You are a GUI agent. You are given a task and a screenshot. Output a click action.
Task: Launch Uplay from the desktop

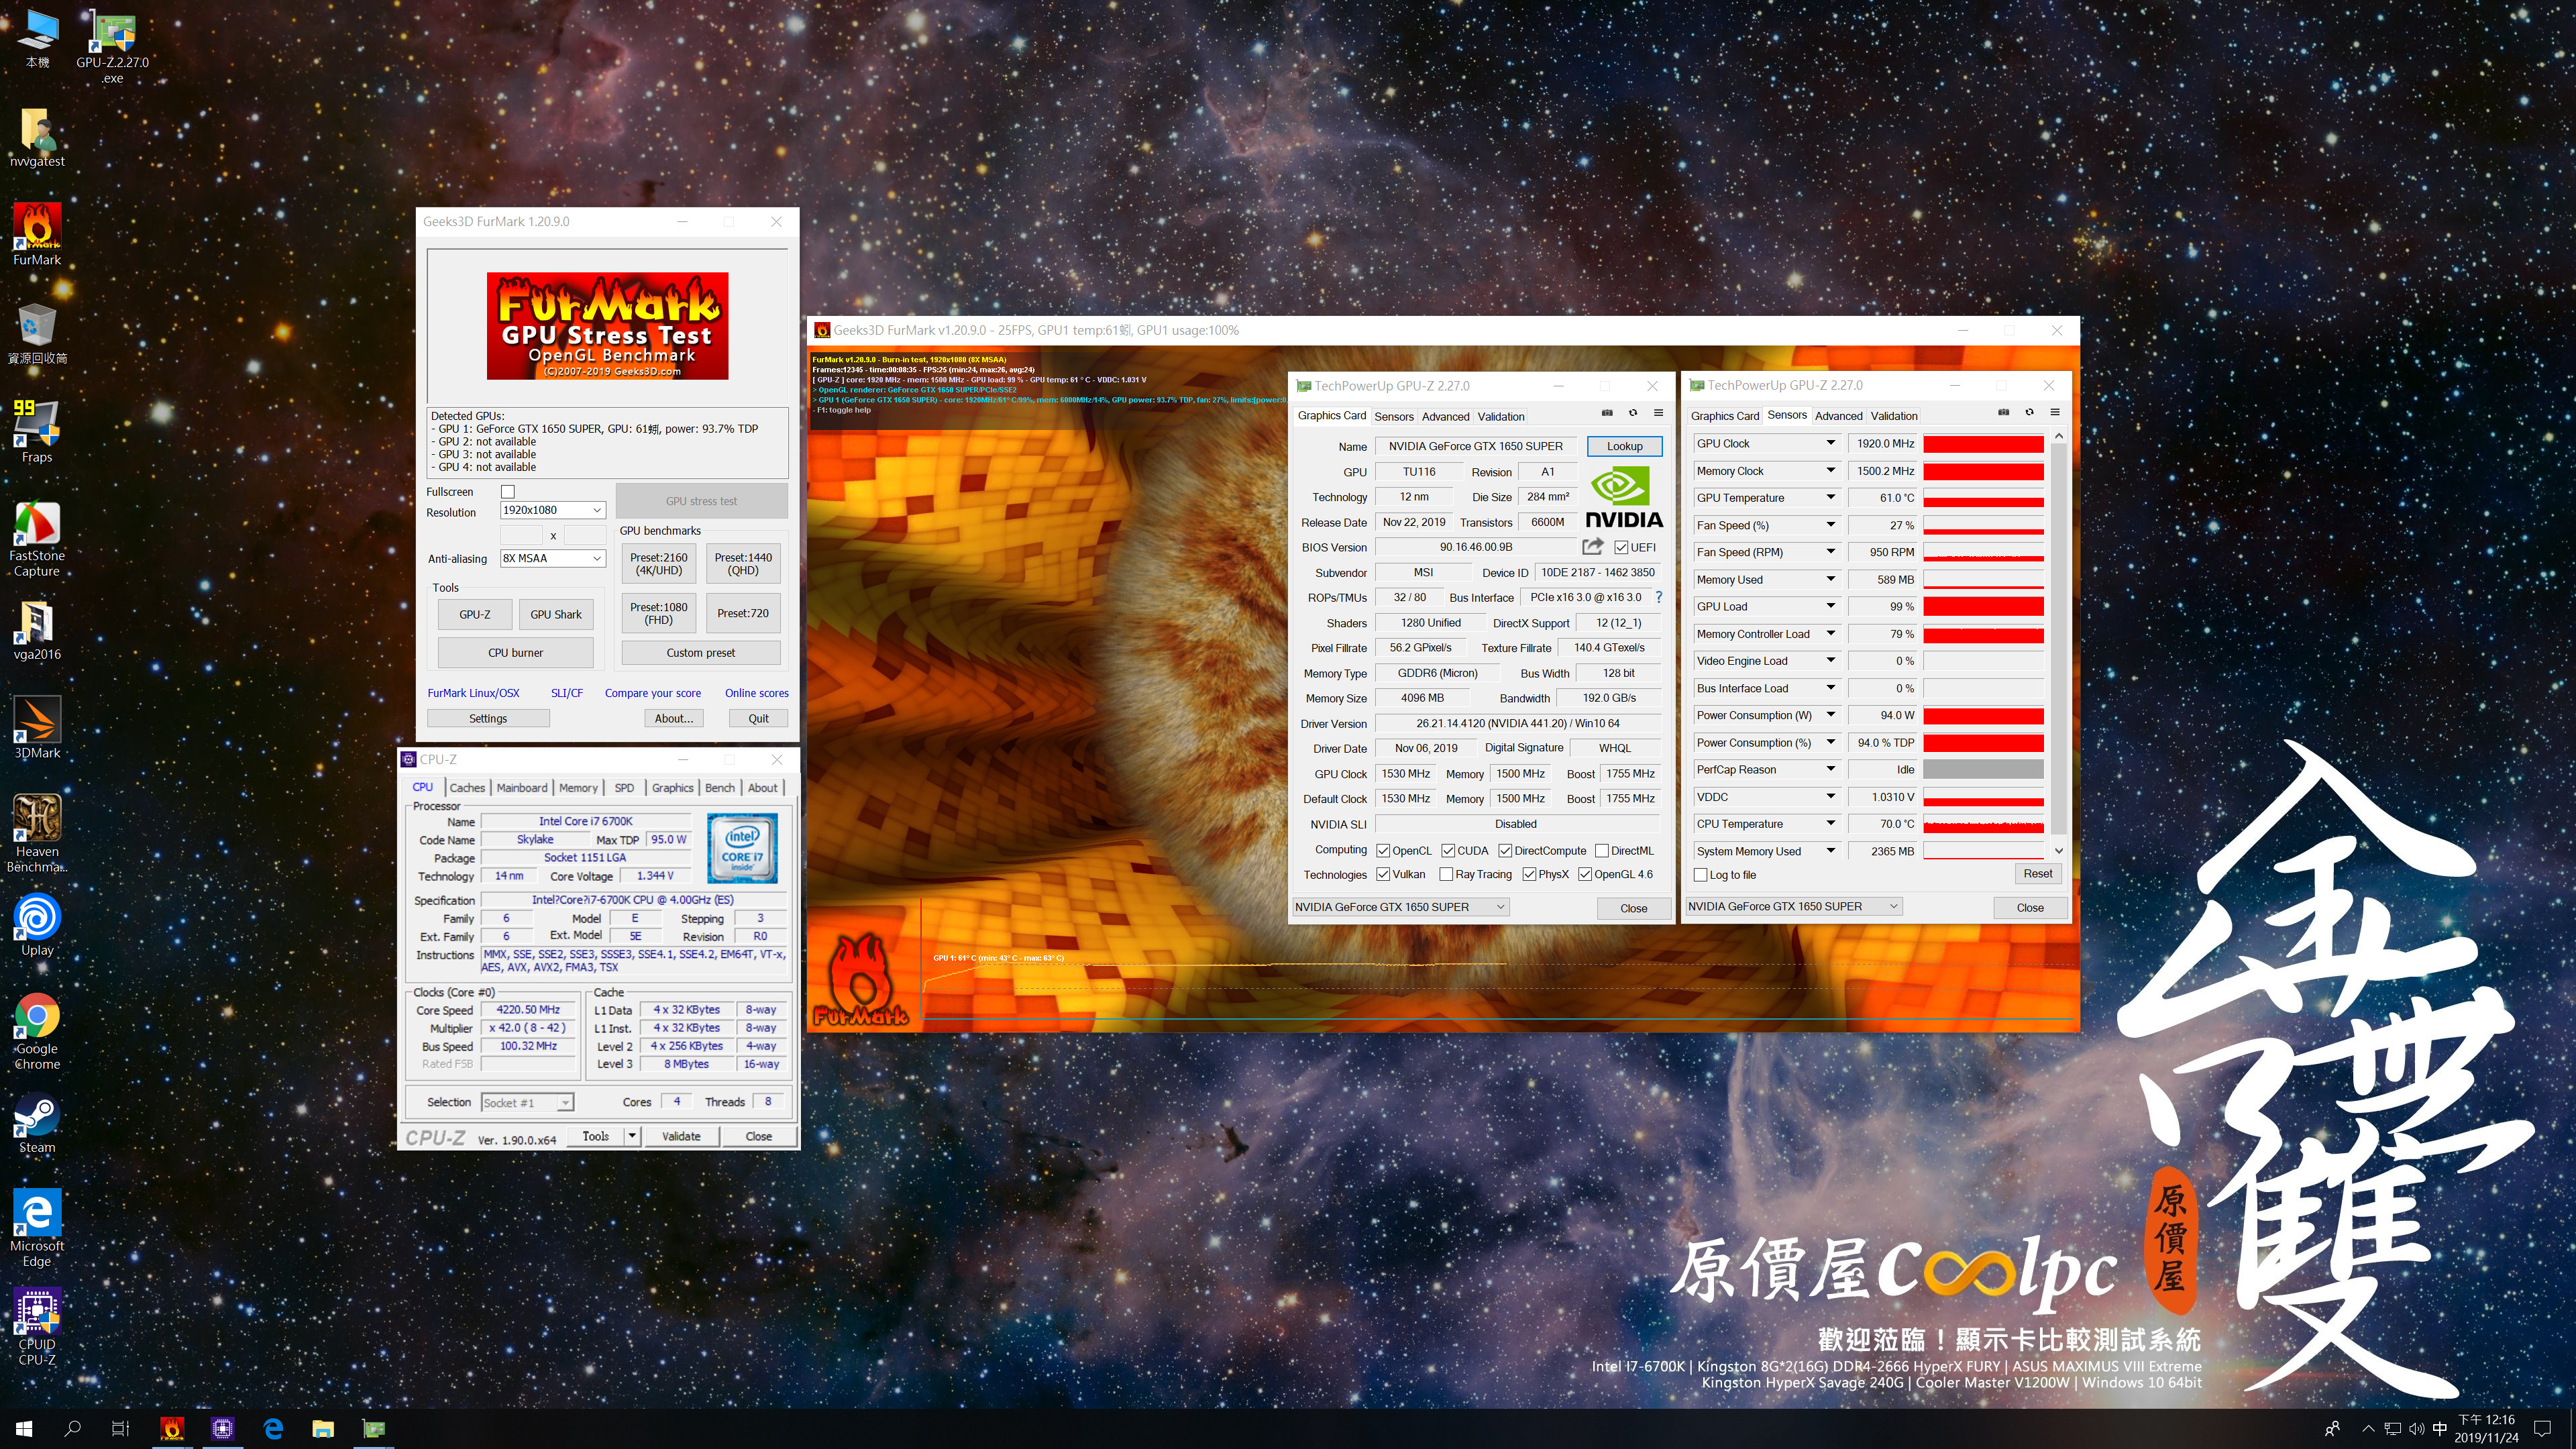click(x=37, y=924)
